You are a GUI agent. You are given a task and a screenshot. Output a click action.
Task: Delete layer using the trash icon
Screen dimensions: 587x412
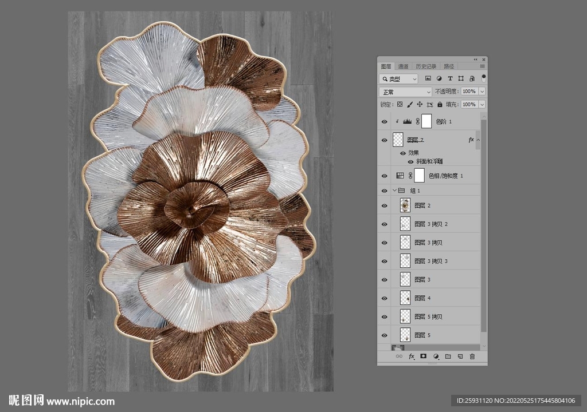[472, 356]
